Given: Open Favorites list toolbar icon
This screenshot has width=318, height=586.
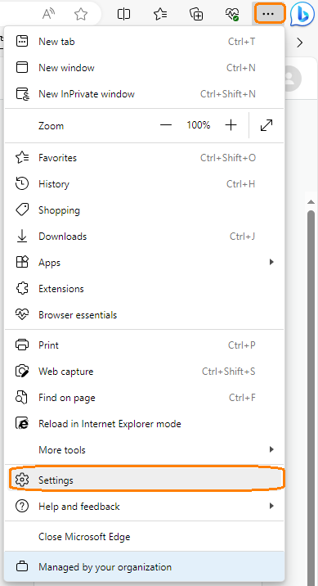Looking at the screenshot, I should (160, 14).
